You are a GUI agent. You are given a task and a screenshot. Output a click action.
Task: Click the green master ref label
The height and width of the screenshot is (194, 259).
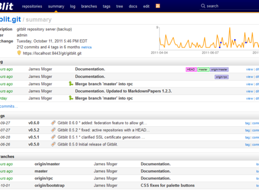[203, 69]
